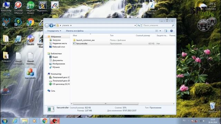Sort by the Тип column header
Viewport: 221px width, 124px height.
click(112, 35)
